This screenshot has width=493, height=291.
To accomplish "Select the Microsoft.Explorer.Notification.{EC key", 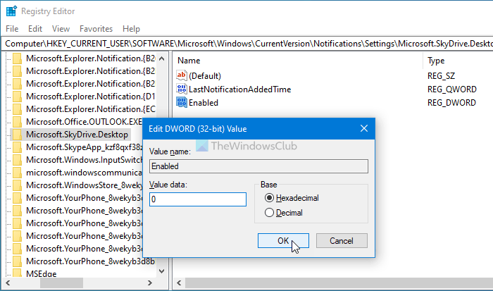I will (x=91, y=109).
